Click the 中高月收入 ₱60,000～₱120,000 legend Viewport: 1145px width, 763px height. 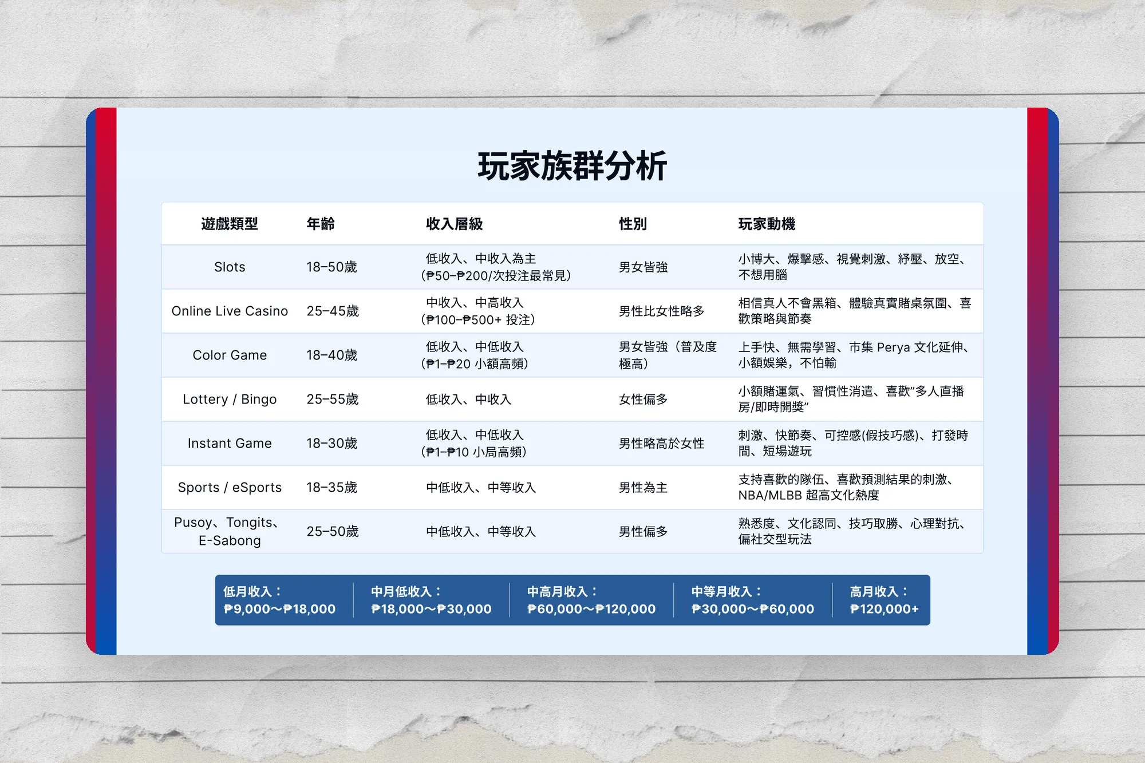pyautogui.click(x=591, y=600)
